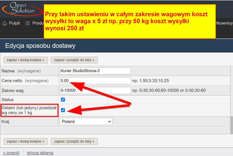Focus the Nazwa input field
The height and width of the screenshot is (156, 233).
coord(95,71)
